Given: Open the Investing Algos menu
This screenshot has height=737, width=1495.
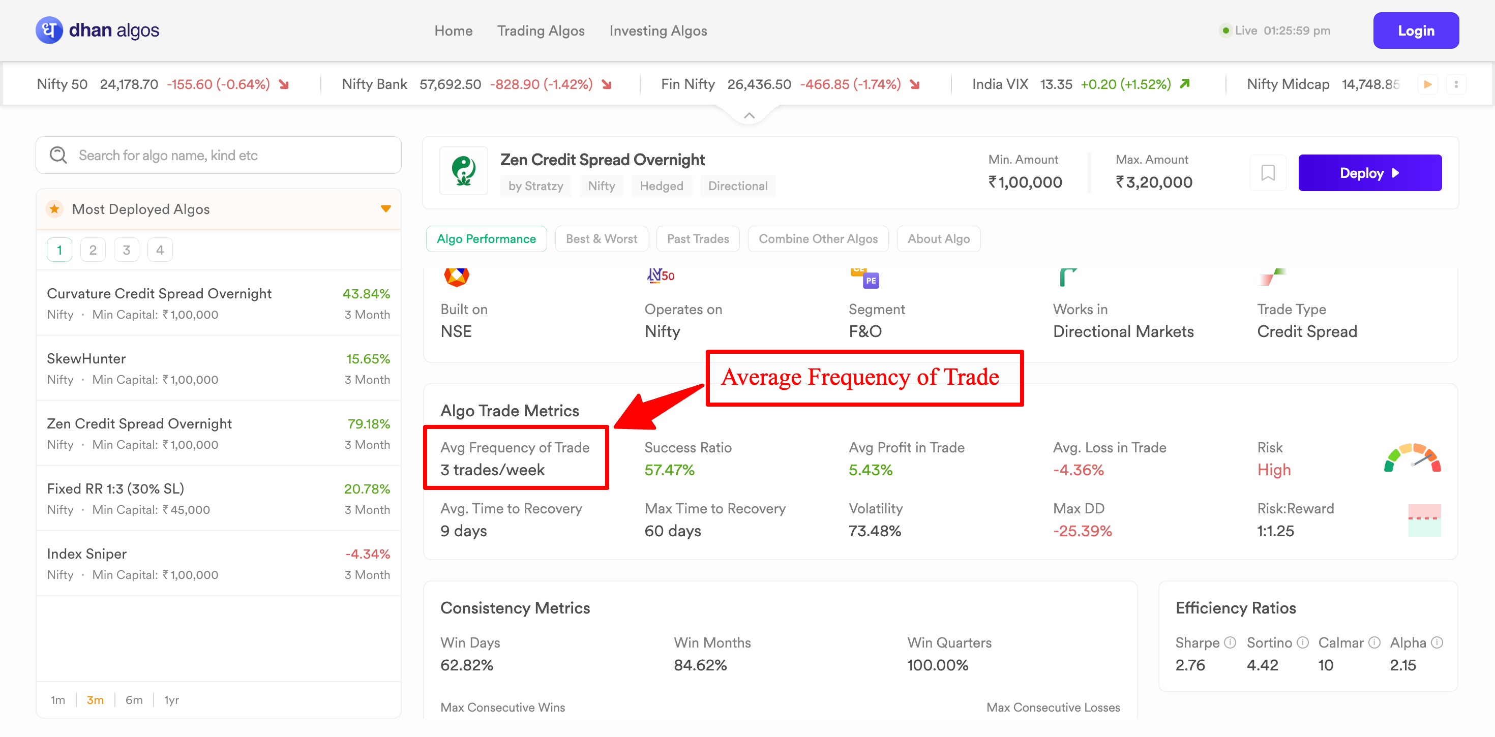Looking at the screenshot, I should [658, 31].
